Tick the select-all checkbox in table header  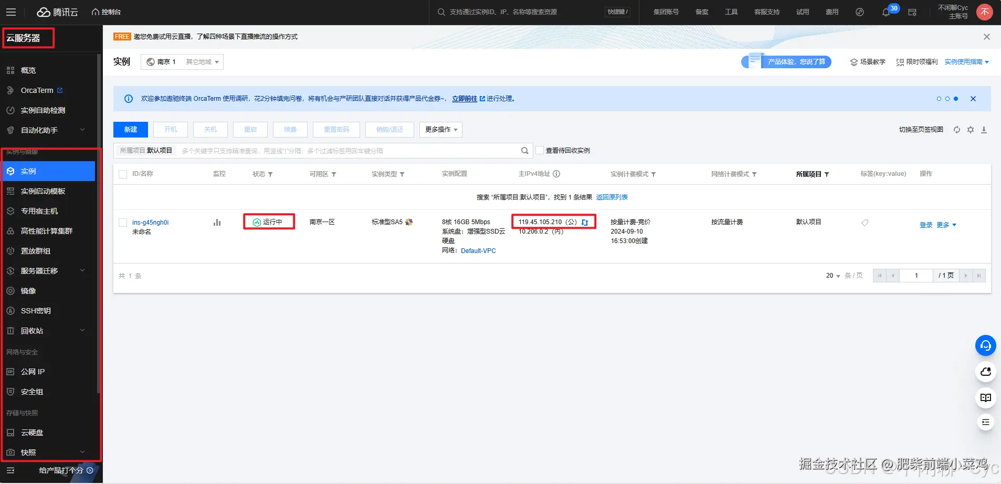coord(123,174)
